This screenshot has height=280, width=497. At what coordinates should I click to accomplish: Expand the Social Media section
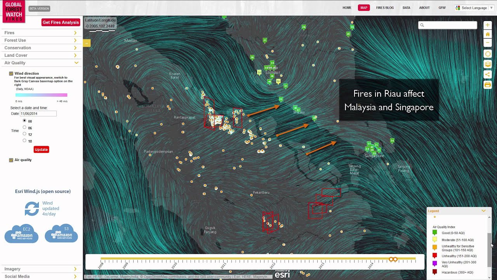(x=41, y=276)
